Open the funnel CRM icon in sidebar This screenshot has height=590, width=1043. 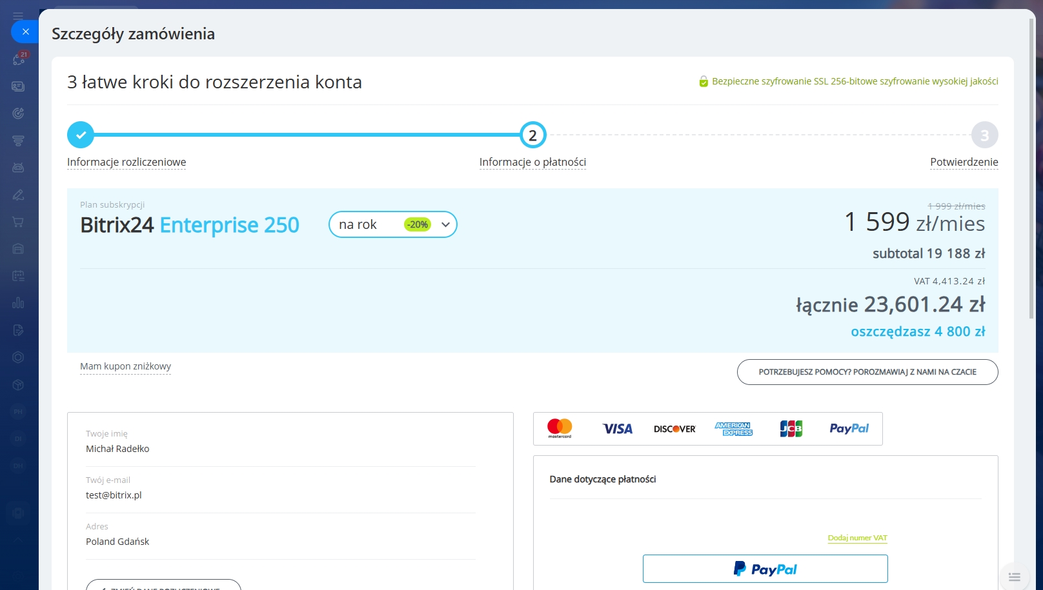click(x=18, y=141)
